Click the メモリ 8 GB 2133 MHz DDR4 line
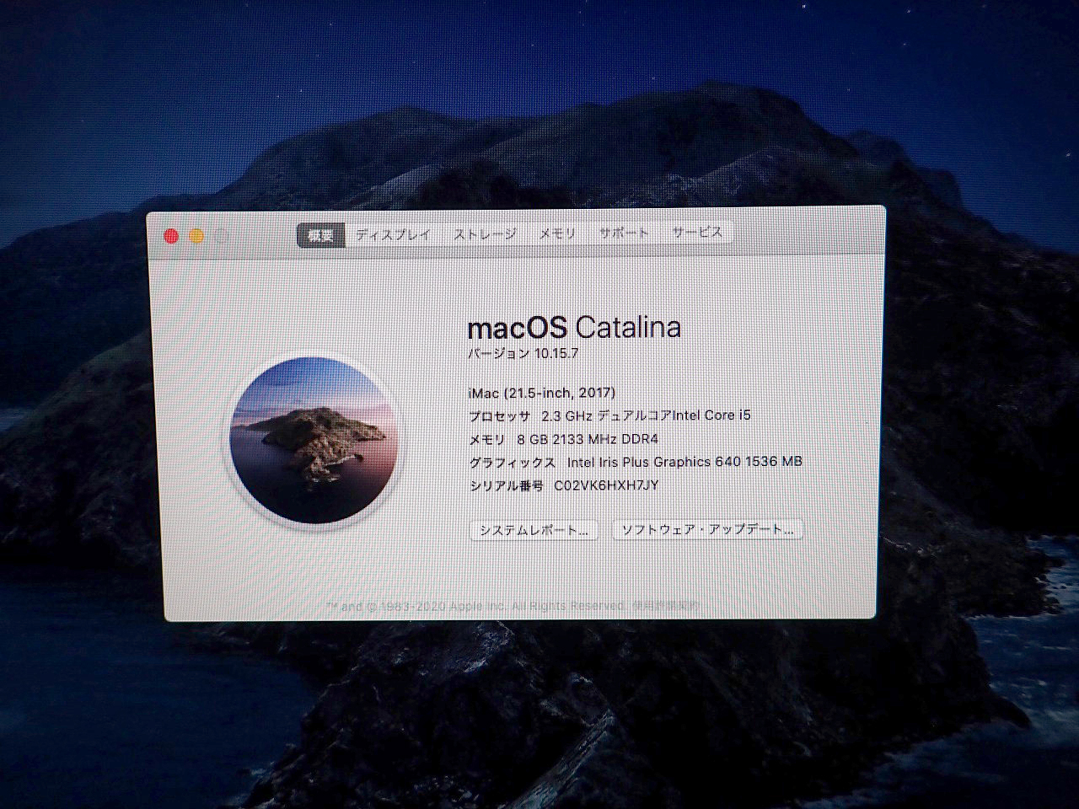The image size is (1079, 809). pos(563,439)
